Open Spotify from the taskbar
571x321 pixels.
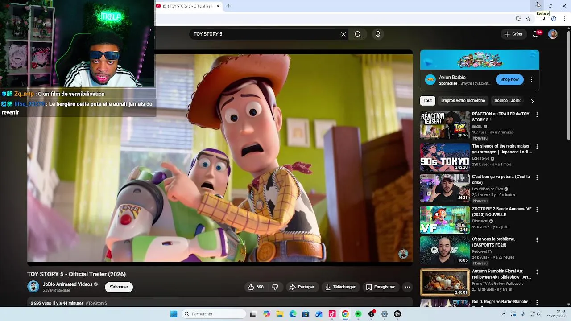358,314
